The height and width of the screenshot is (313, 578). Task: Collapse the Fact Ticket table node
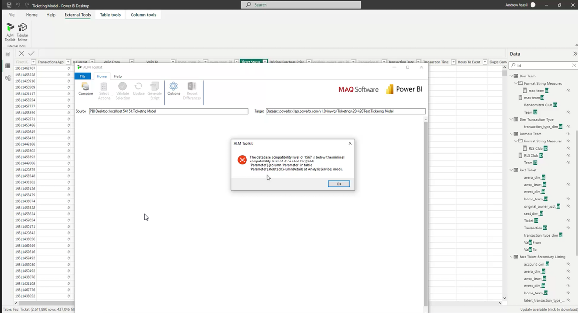click(x=512, y=170)
